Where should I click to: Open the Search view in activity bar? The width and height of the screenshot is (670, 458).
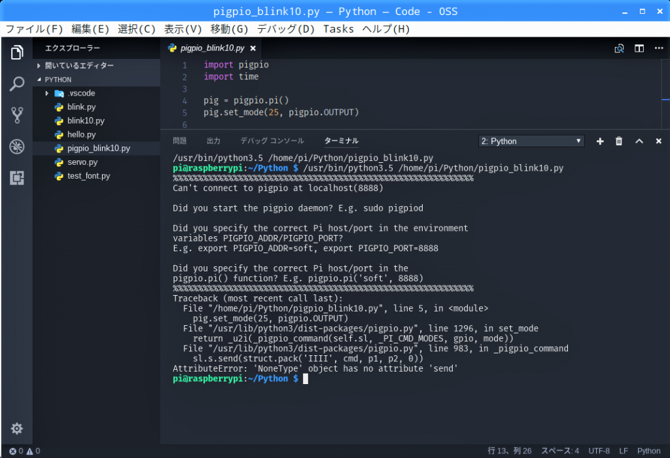[x=16, y=84]
